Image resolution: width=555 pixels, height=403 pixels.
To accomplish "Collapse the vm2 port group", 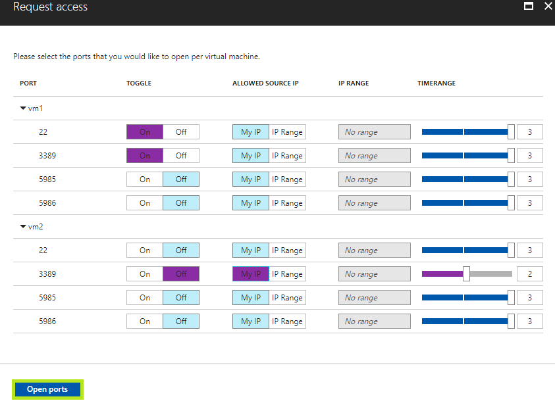I will pos(23,227).
